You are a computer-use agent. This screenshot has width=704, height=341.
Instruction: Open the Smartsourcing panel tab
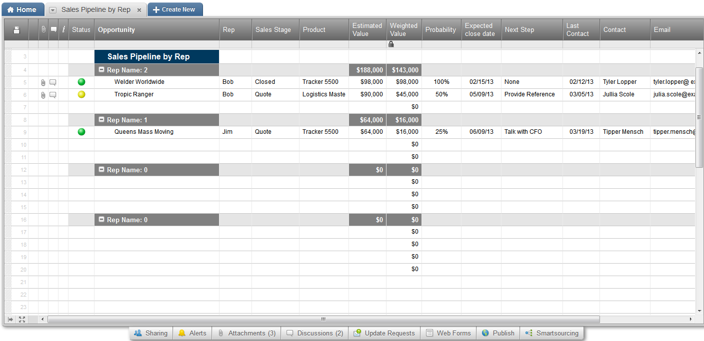pyautogui.click(x=551, y=333)
